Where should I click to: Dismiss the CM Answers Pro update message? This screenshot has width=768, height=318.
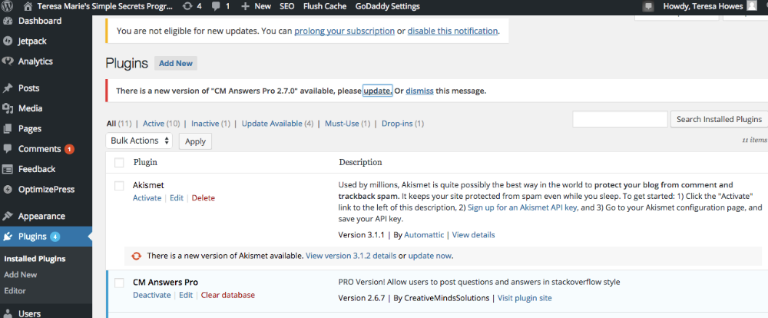click(x=419, y=91)
